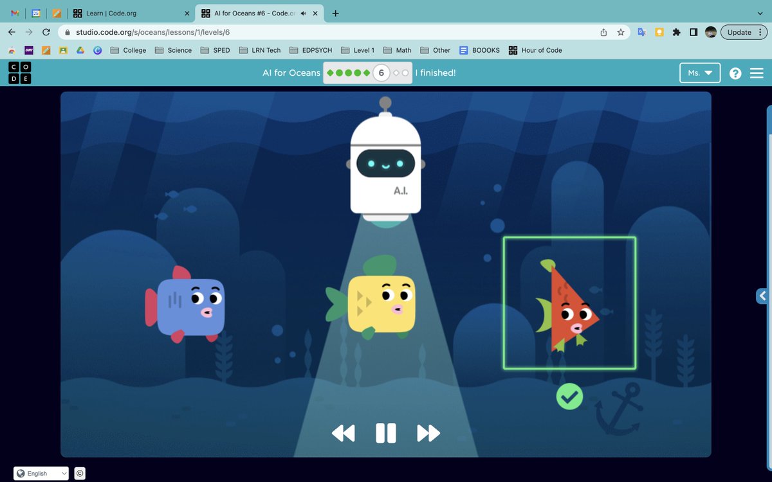Open the EDPSYCH bookmarks folder
This screenshot has width=772, height=482.
point(311,50)
